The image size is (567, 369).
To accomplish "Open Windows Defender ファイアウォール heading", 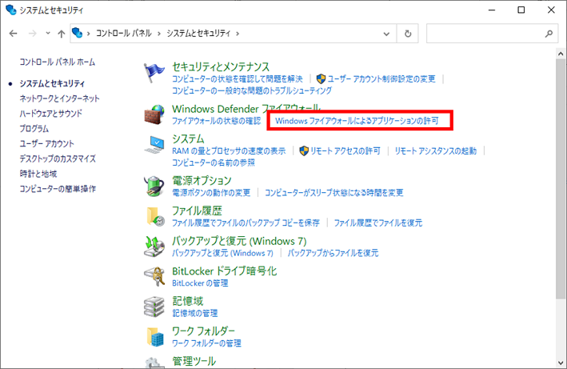I will click(246, 109).
